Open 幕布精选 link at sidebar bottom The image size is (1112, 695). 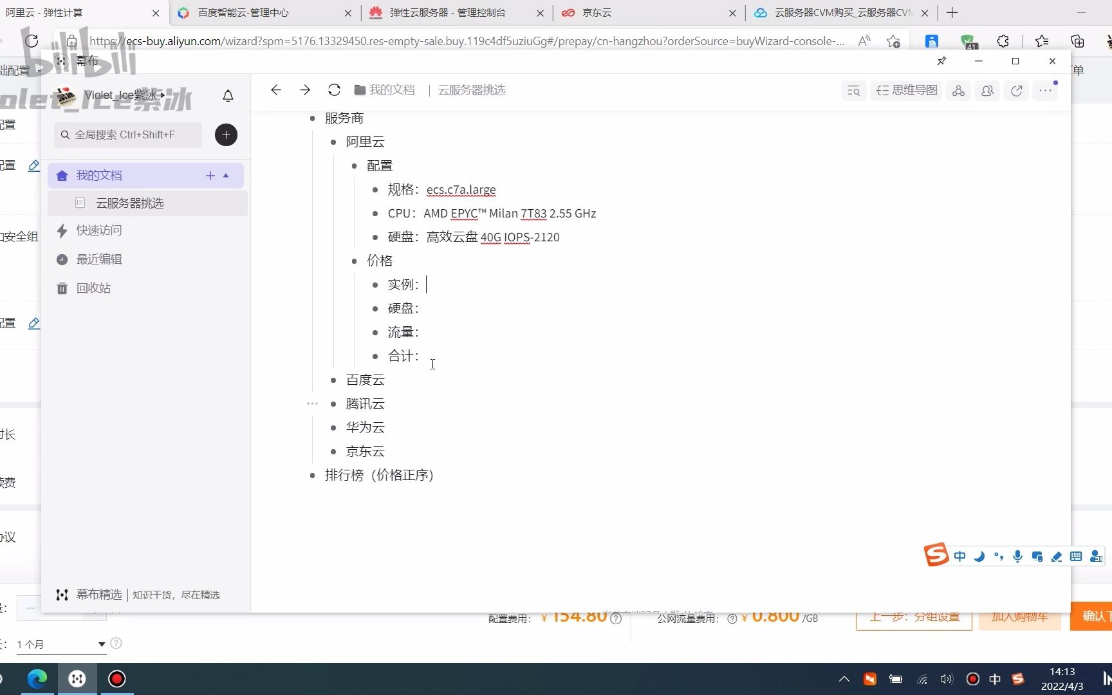(98, 595)
